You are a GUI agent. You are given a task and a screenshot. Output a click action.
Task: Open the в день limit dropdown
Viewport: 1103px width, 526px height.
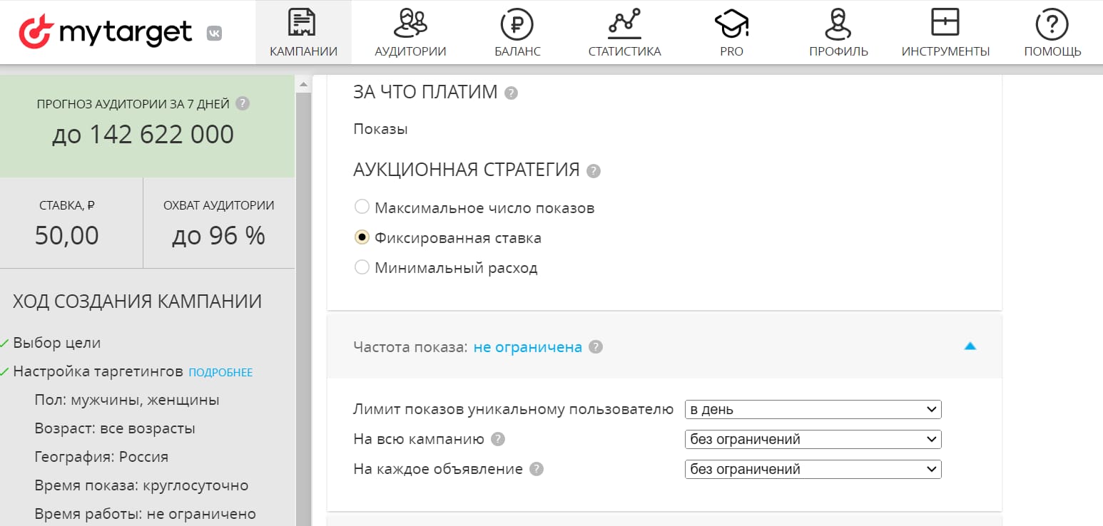[813, 409]
